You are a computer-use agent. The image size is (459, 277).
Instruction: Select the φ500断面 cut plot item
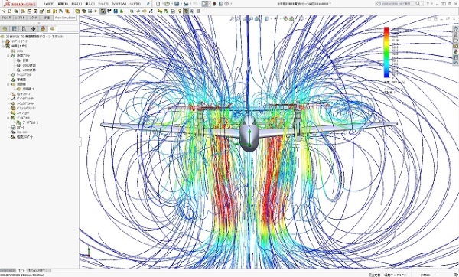[x=29, y=65]
